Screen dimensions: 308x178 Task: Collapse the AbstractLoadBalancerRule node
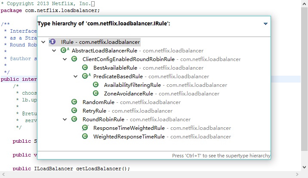[54, 51]
